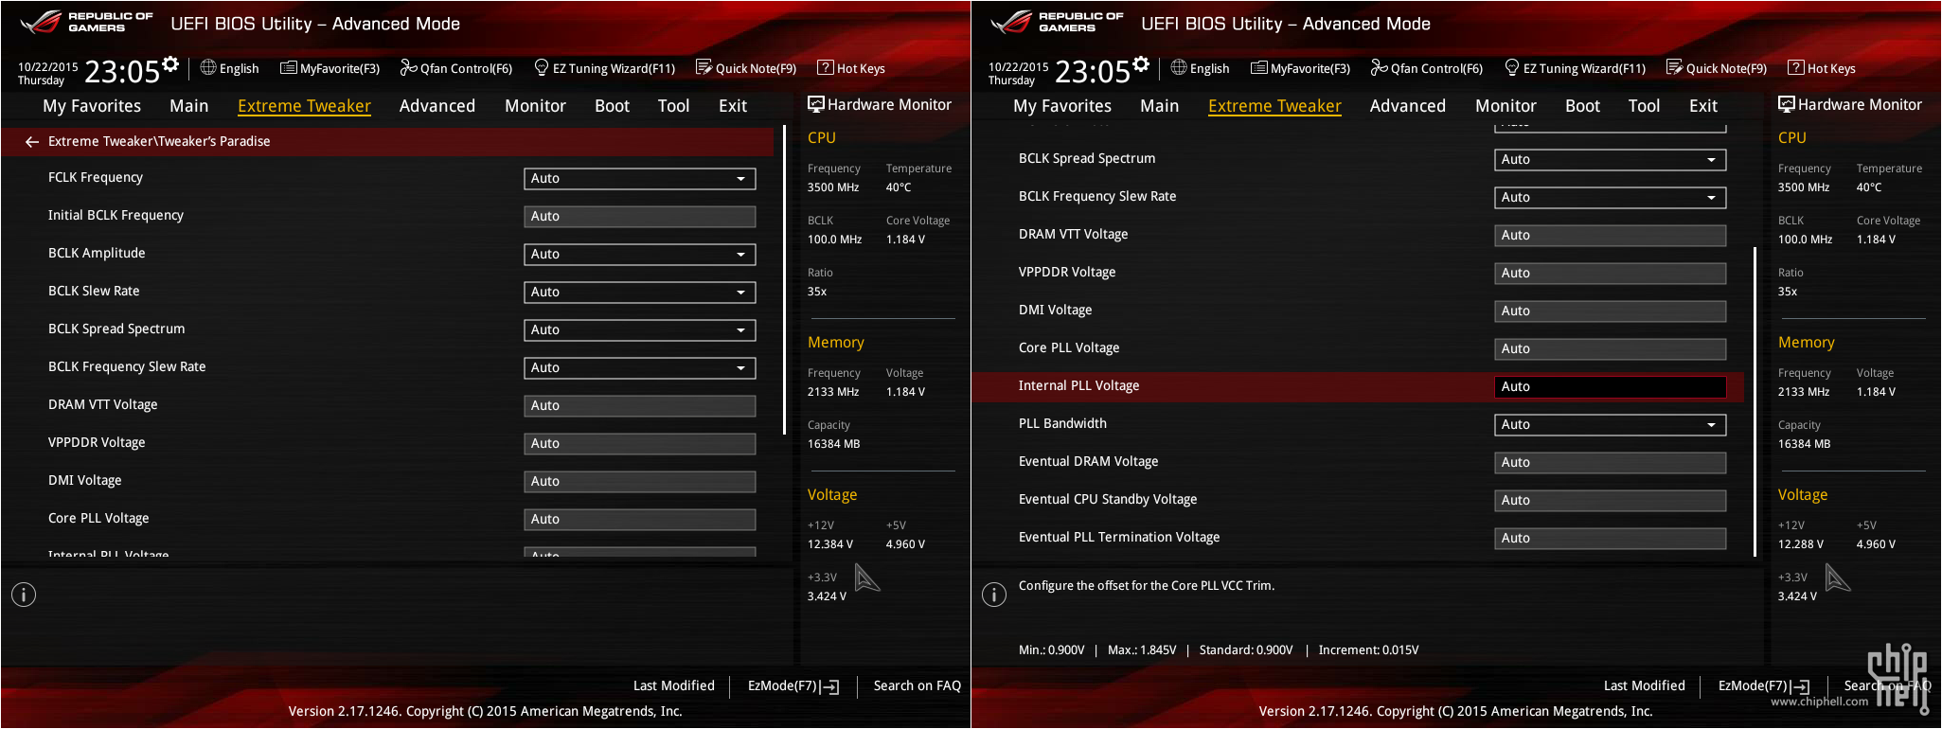Click DRAM VTT Voltage field in left window

640,405
